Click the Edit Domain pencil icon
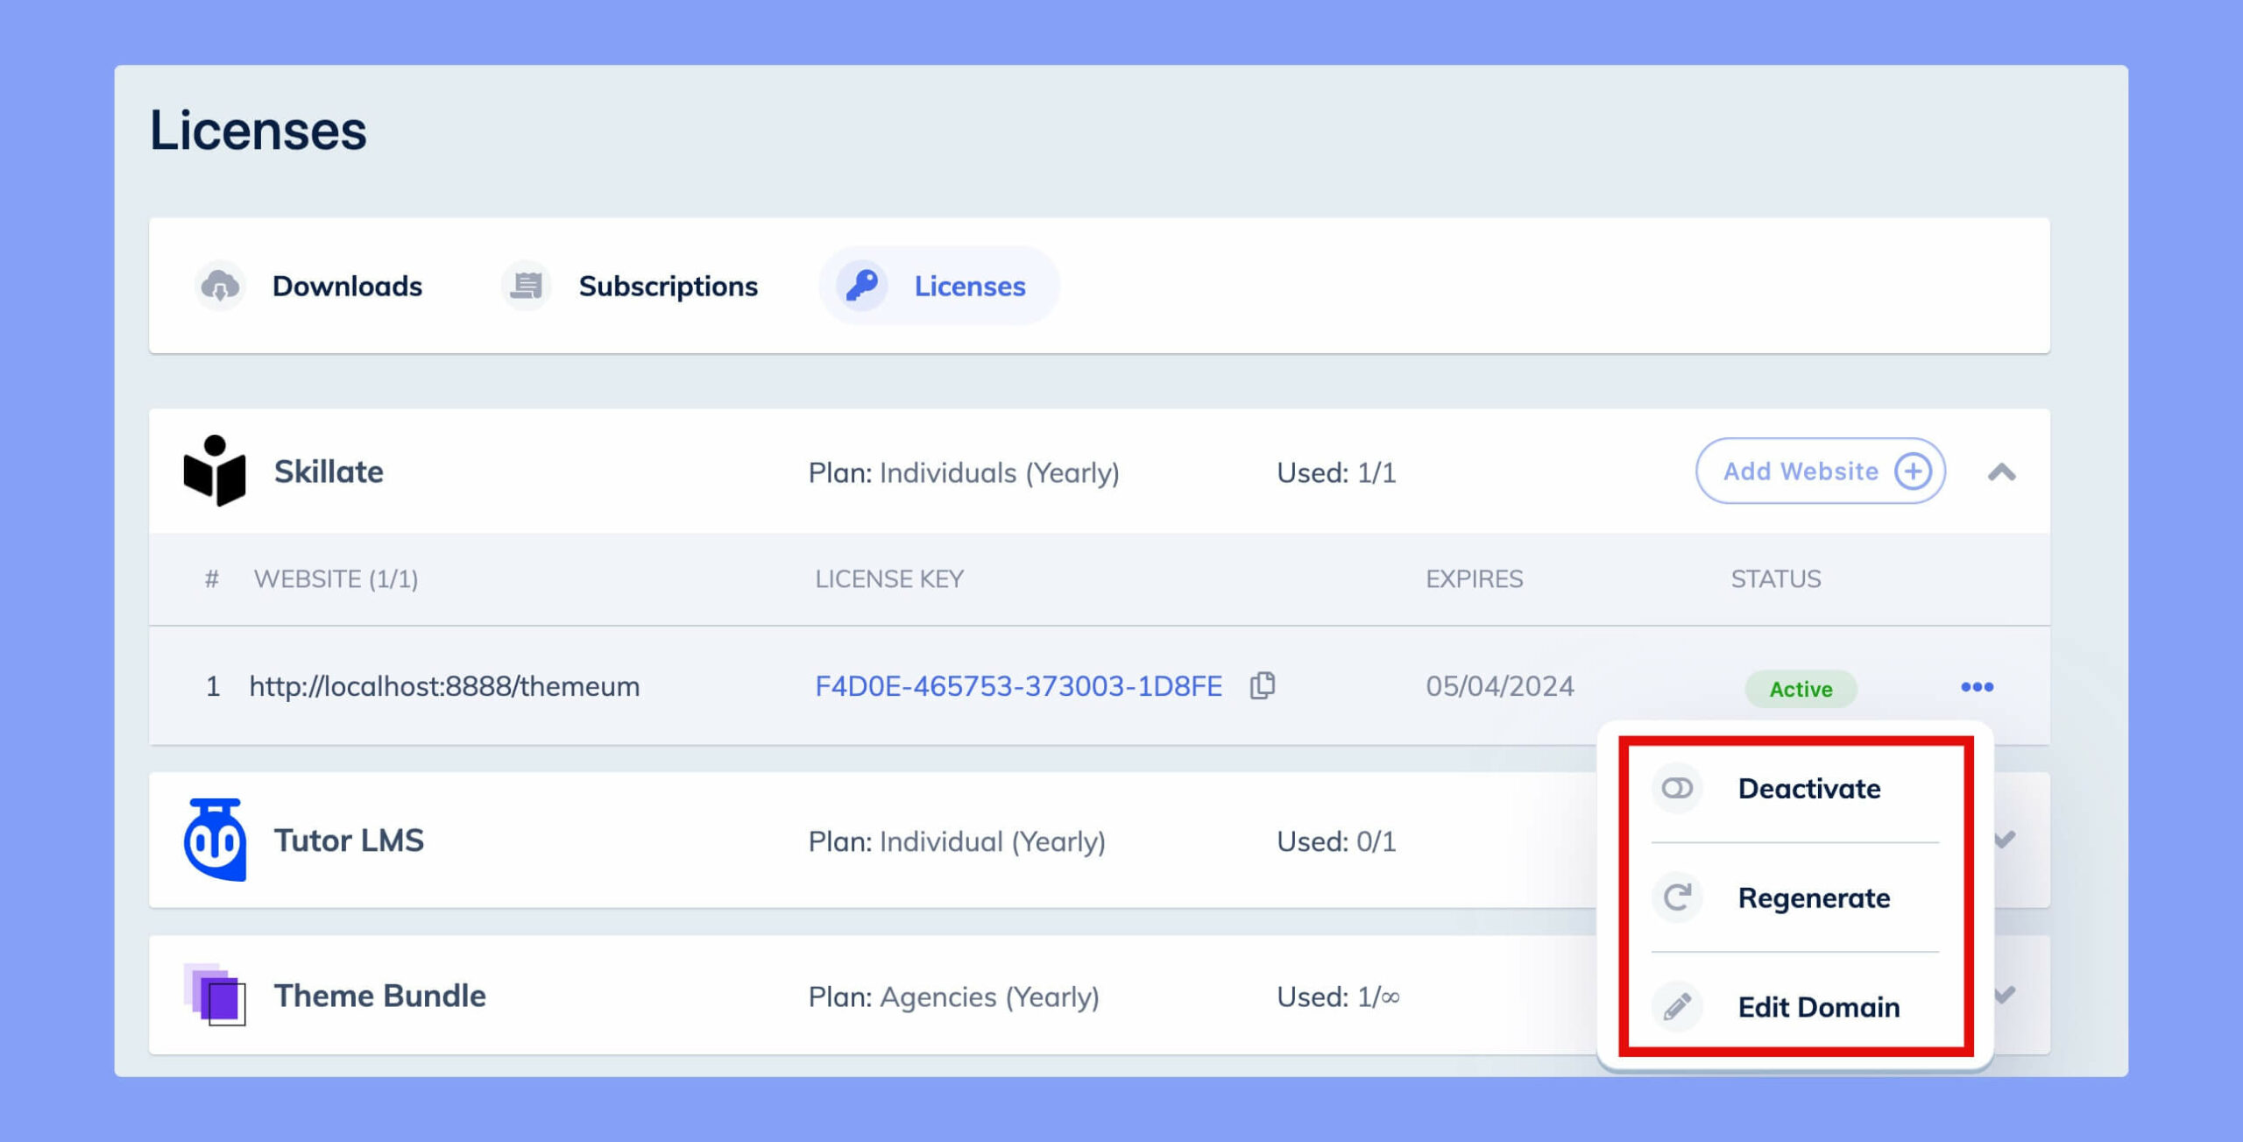The height and width of the screenshot is (1142, 2243). point(1677,1007)
